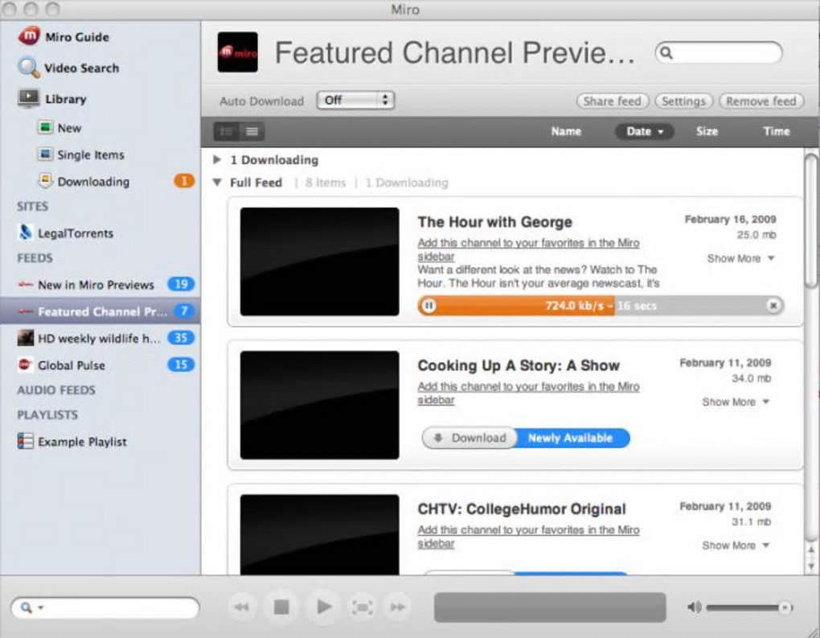Open the HD weekly wildlife feed
Viewport: 820px width, 638px height.
click(98, 338)
